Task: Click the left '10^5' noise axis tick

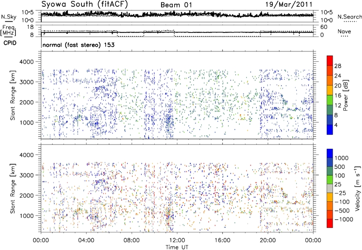Action: click(28, 12)
